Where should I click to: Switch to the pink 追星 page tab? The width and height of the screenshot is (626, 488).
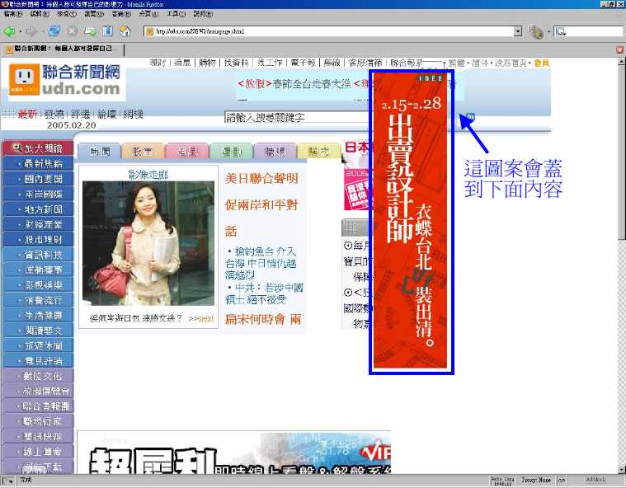click(187, 151)
